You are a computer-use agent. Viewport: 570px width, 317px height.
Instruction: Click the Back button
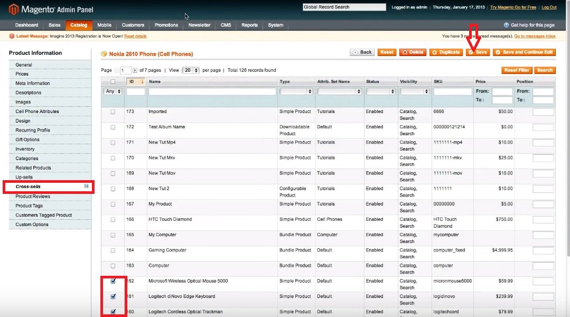[x=362, y=52]
